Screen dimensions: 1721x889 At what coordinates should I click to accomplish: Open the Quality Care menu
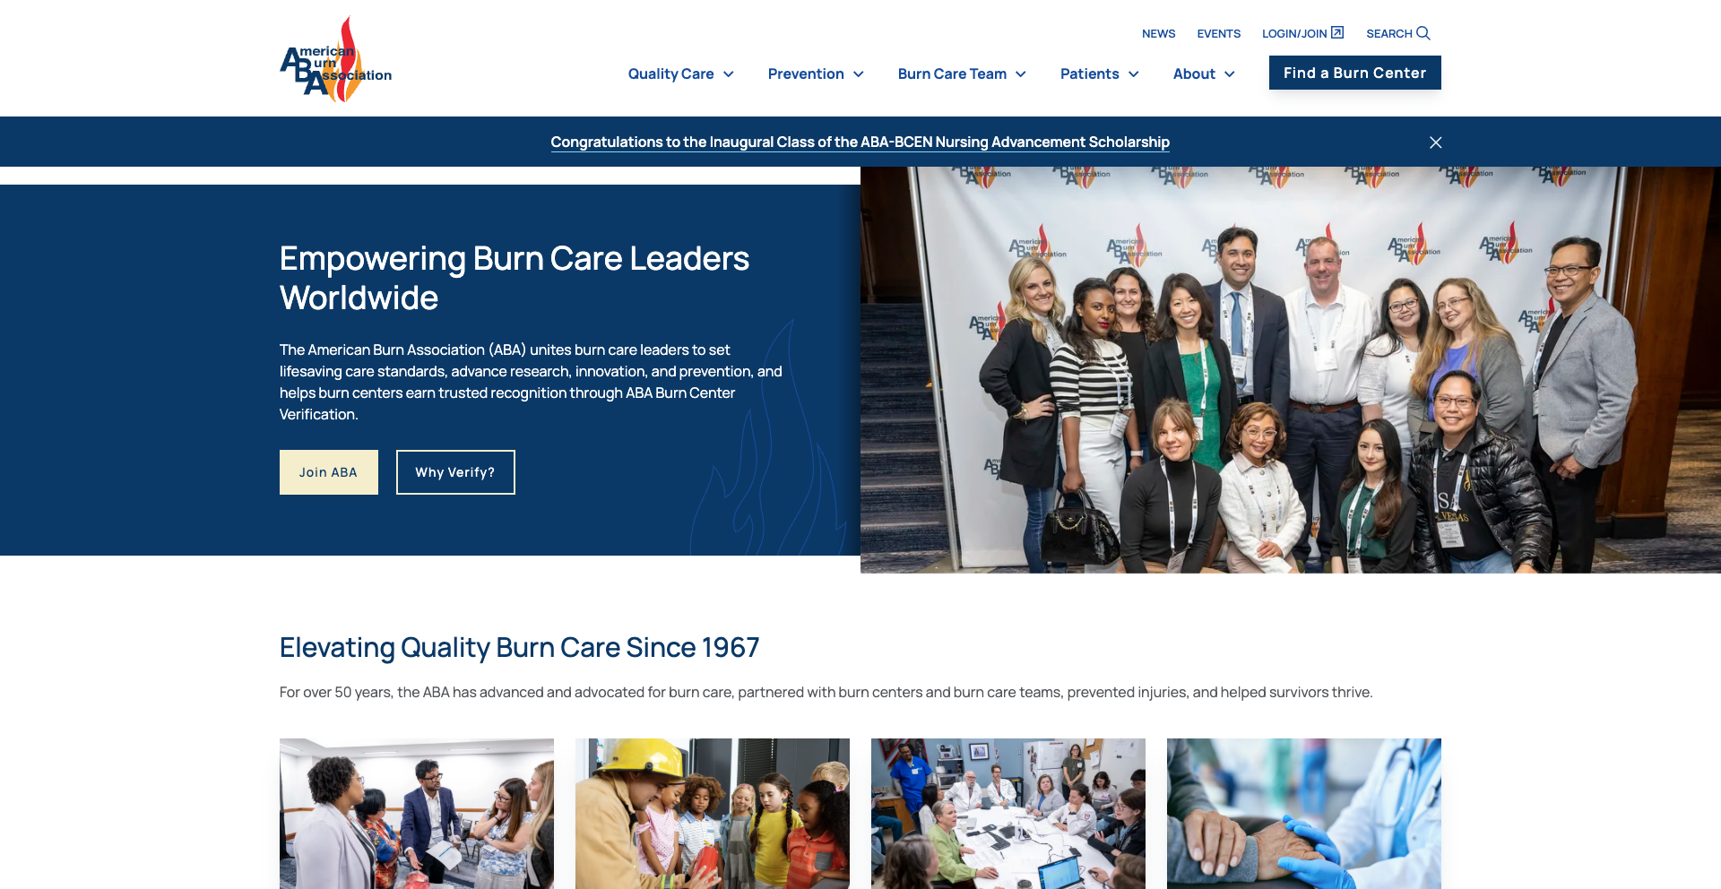[x=671, y=73]
